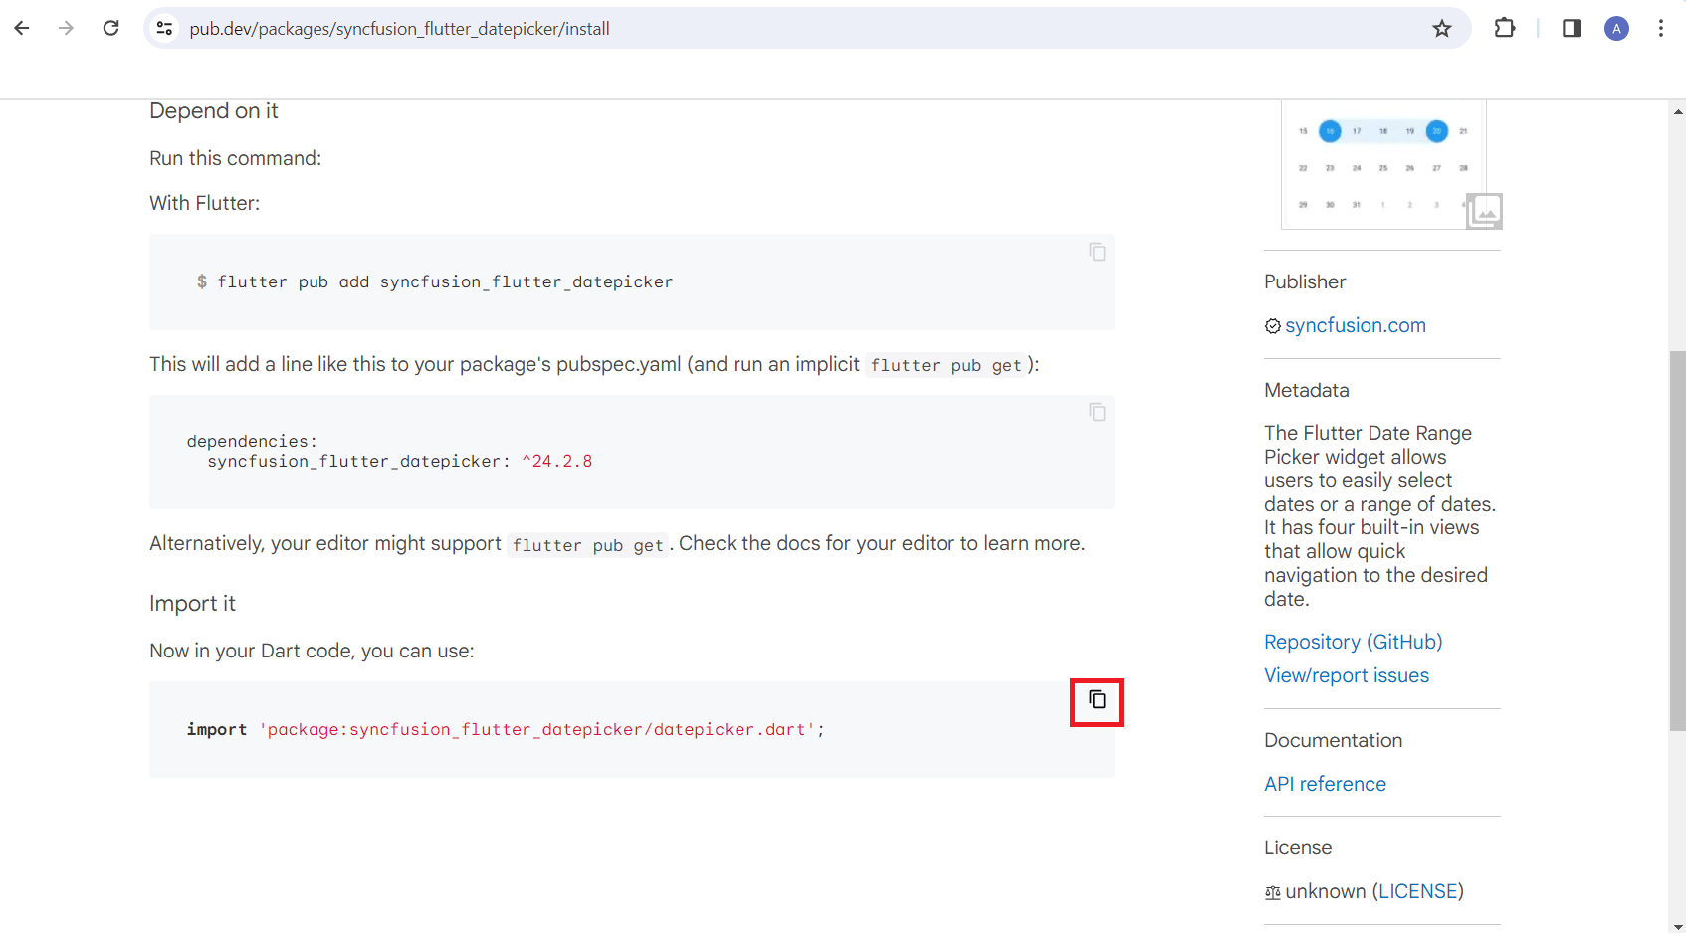Screen dimensions: 1686x937
Task: Copy the flutter pub add command
Action: [x=1097, y=252]
